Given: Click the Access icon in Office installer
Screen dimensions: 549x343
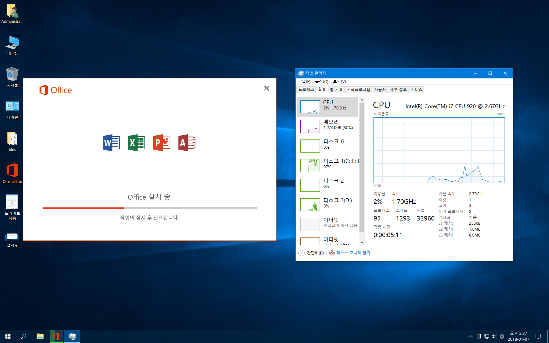Looking at the screenshot, I should [187, 143].
